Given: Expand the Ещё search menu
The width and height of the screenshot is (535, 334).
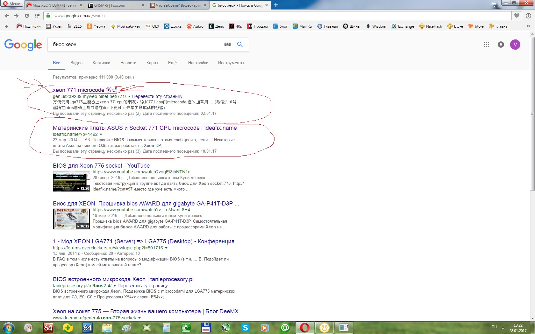Looking at the screenshot, I should (172, 63).
